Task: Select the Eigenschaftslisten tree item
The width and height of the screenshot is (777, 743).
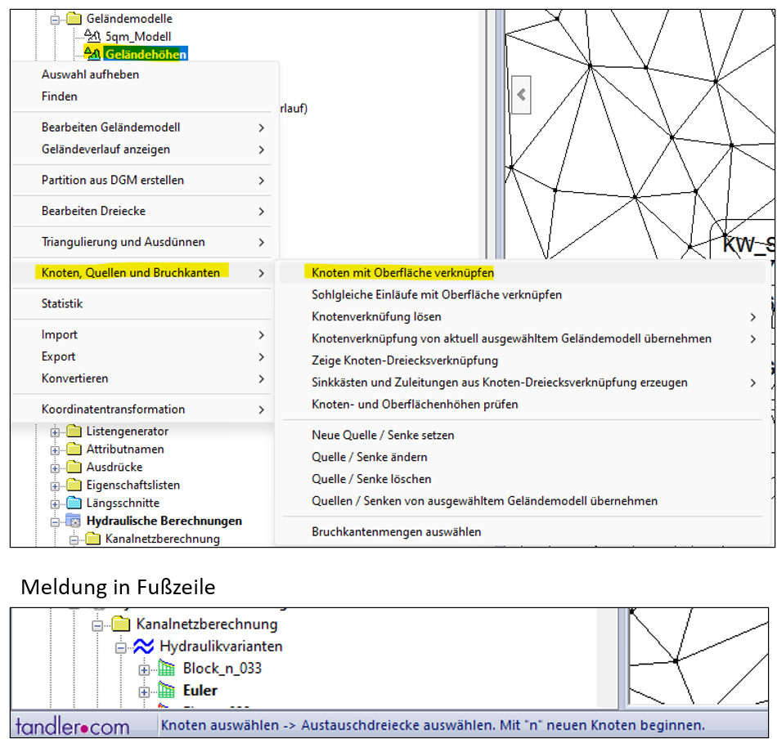Action: coord(132,485)
